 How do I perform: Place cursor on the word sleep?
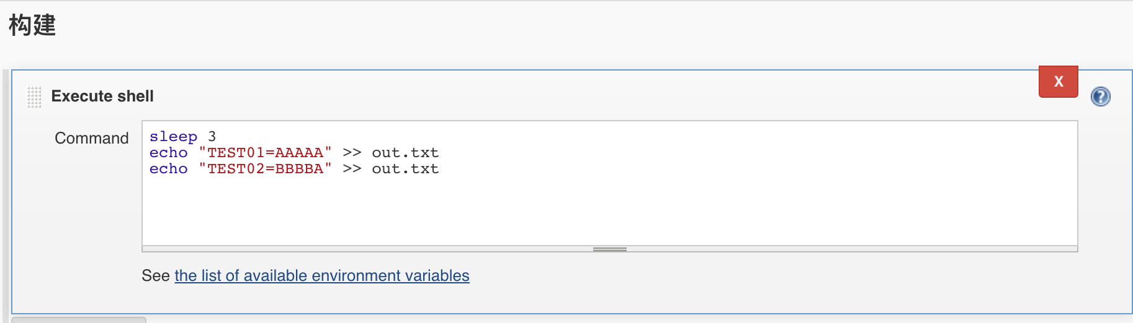[x=173, y=137]
